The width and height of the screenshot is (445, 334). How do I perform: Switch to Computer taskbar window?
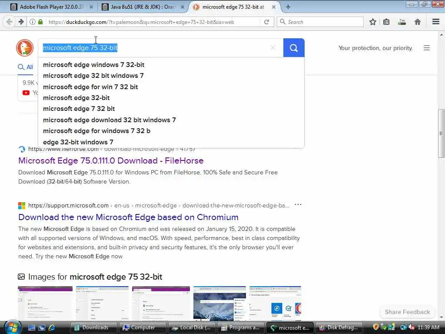pyautogui.click(x=142, y=327)
